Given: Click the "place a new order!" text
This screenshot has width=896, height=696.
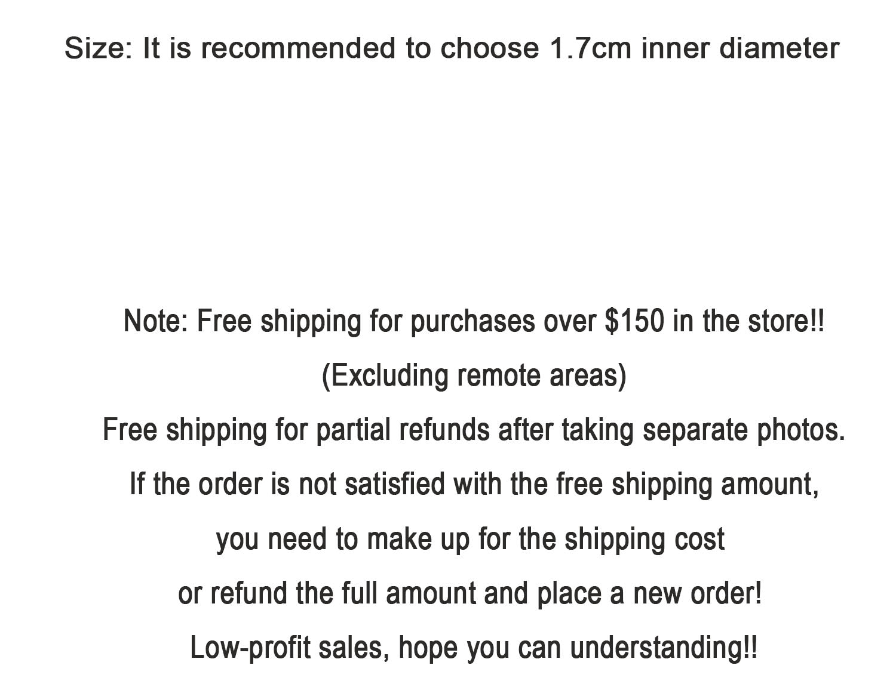Looking at the screenshot, I should pyautogui.click(x=649, y=593).
